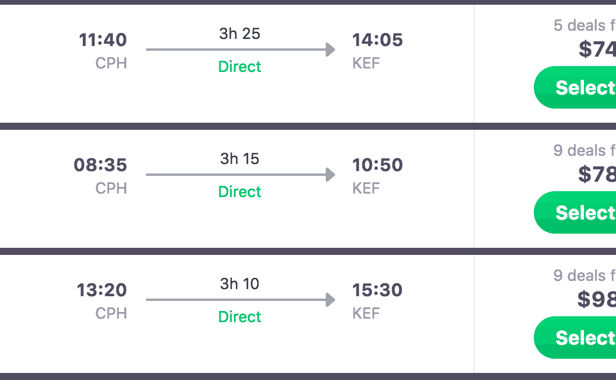Click KEF under the 15:30 arrival

pos(366,313)
